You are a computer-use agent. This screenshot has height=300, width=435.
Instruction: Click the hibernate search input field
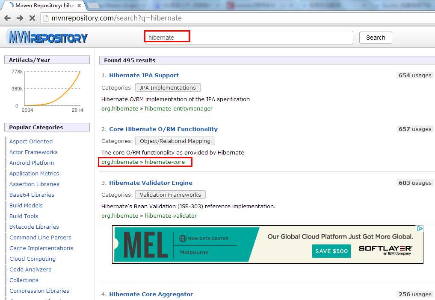tap(249, 38)
